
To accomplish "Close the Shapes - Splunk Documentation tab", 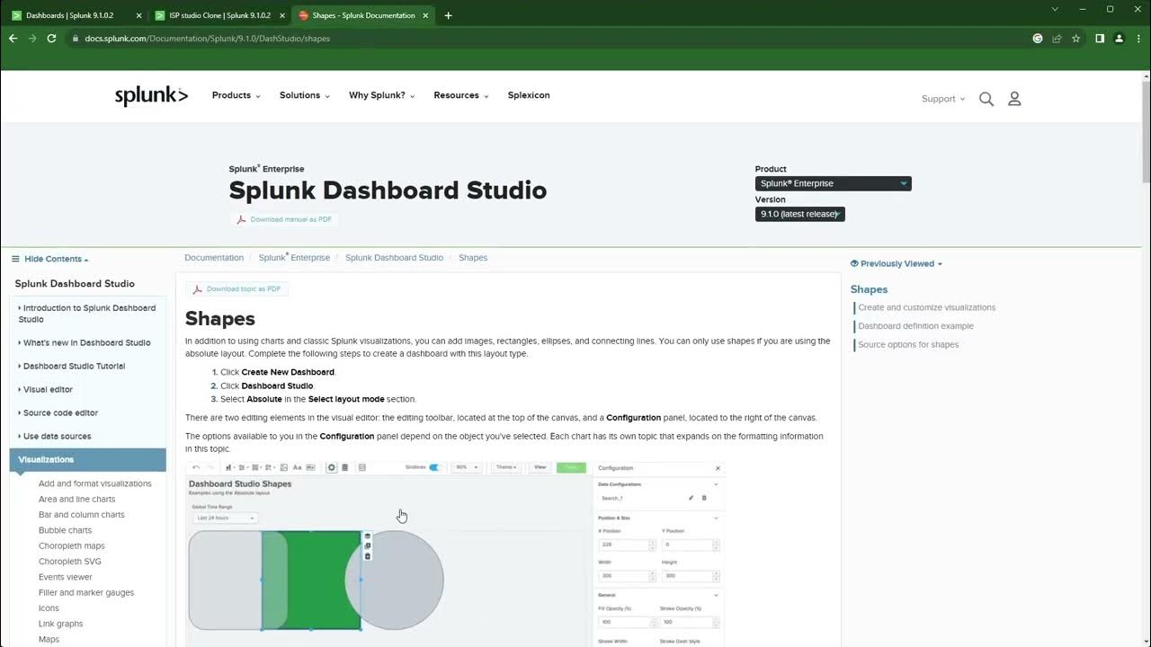I will pos(425,15).
